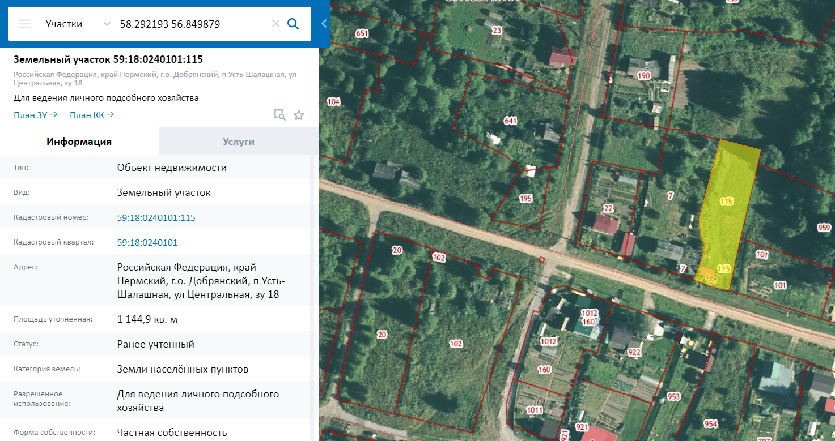Add the parcel to favorites with the star
This screenshot has height=441, width=835.
tap(299, 115)
